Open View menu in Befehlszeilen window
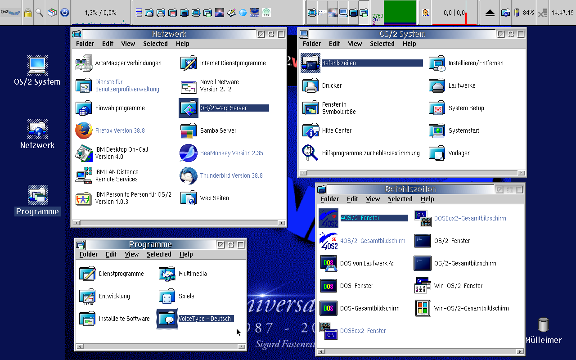The image size is (576, 360). pos(373,199)
